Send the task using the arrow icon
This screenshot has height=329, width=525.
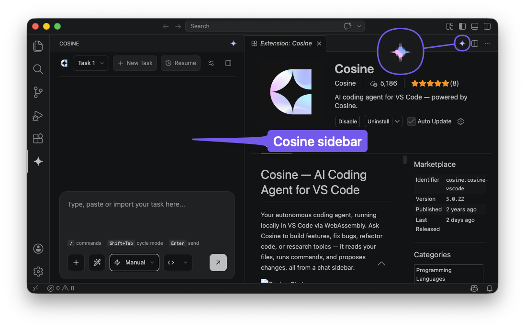pos(218,262)
